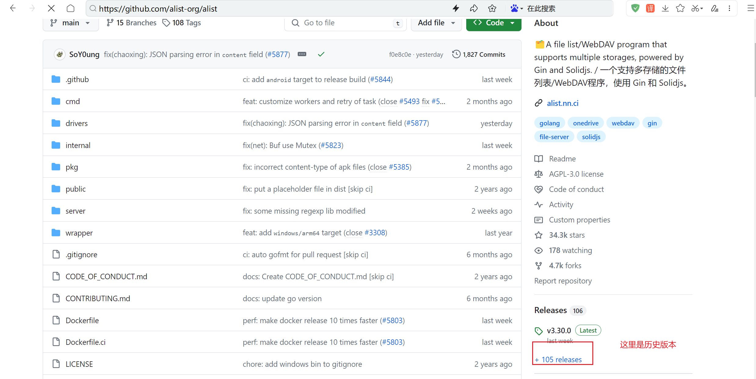Click the translate extension icon

tap(650, 8)
